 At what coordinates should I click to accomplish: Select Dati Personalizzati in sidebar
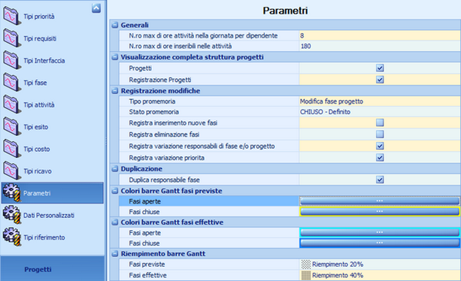point(49,215)
